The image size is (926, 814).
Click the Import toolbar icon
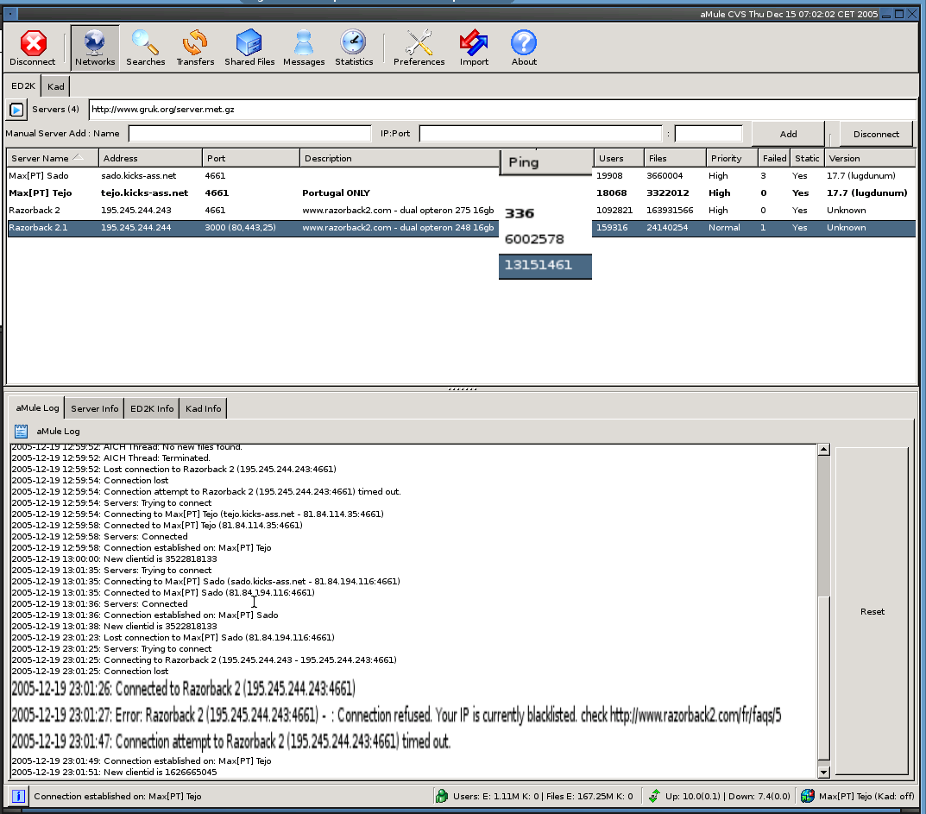tap(474, 47)
